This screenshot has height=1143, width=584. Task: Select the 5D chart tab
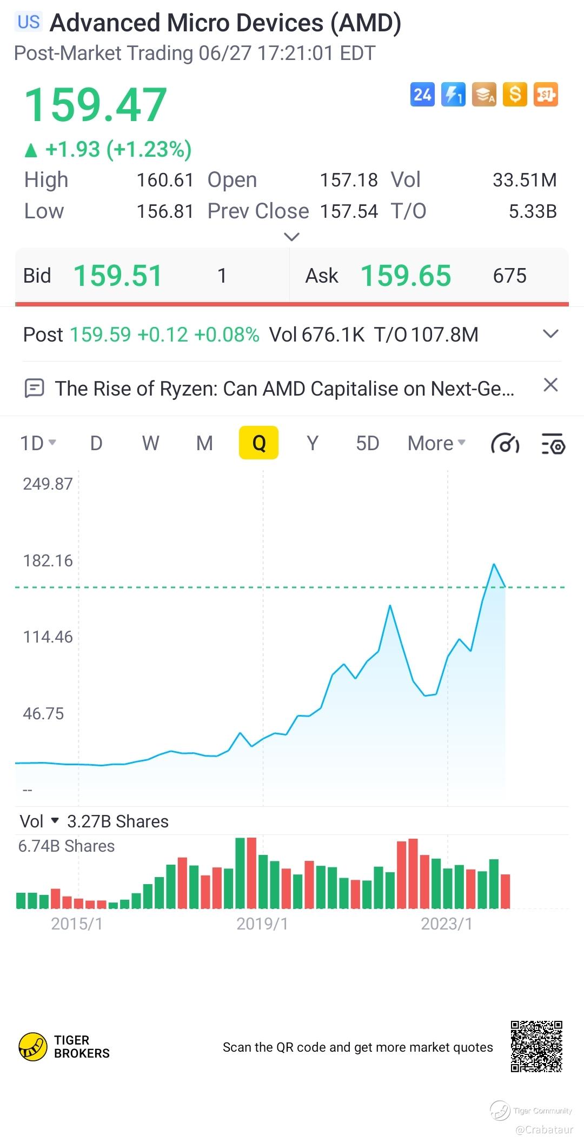point(367,443)
